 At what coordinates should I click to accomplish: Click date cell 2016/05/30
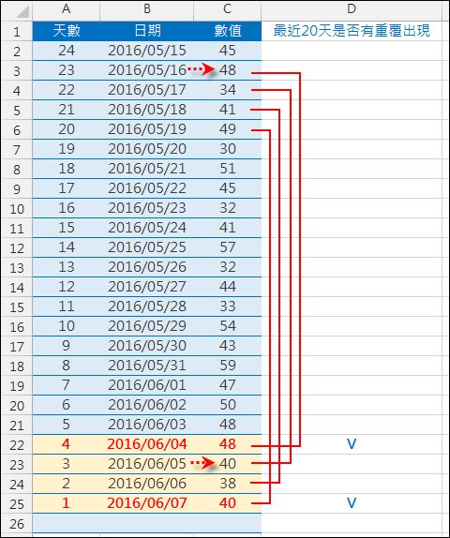click(147, 346)
